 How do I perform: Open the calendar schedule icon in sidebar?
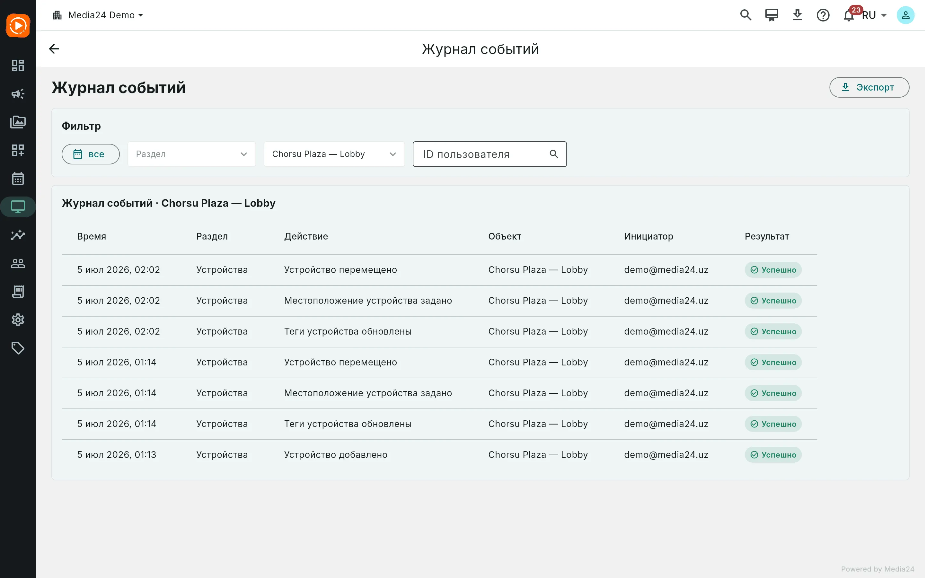18,179
